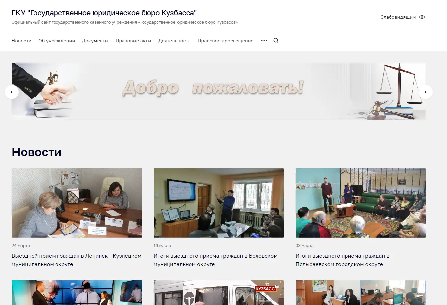
Task: Click the 24 марта news photo thumbnail
Action: tap(77, 203)
